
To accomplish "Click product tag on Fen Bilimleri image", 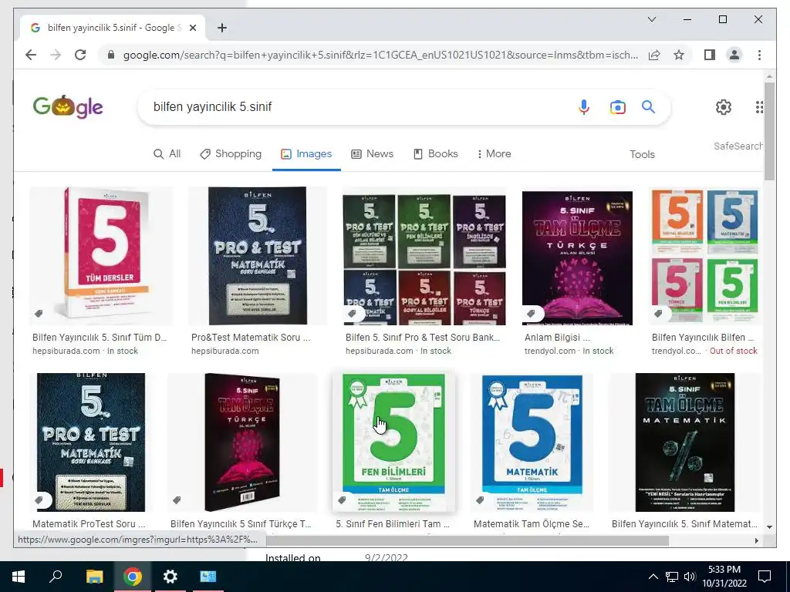I will tap(342, 499).
